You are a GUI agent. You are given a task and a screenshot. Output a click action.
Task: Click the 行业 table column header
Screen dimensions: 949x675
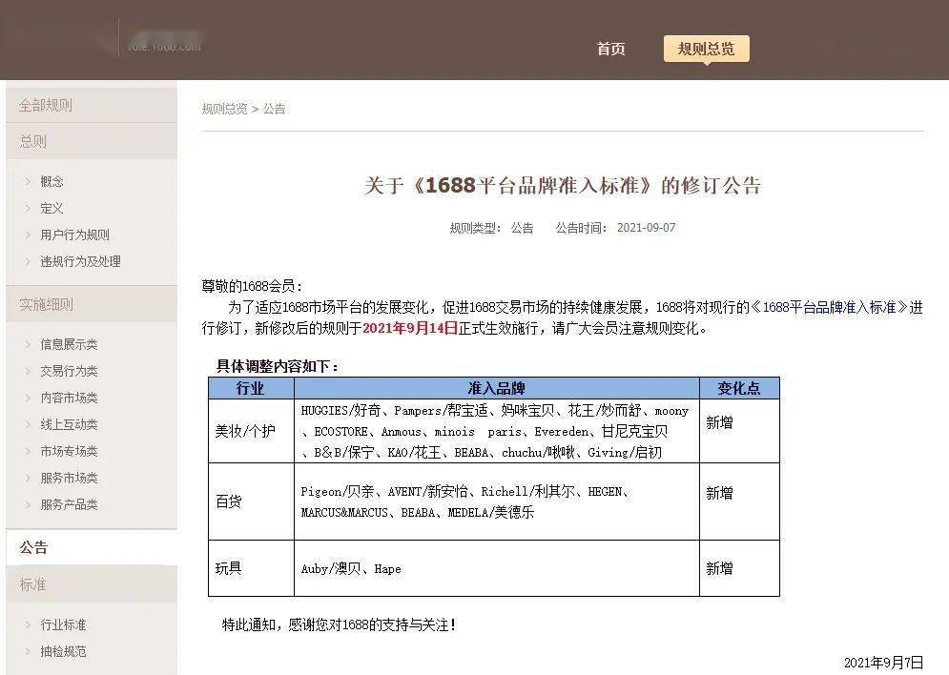pos(251,388)
